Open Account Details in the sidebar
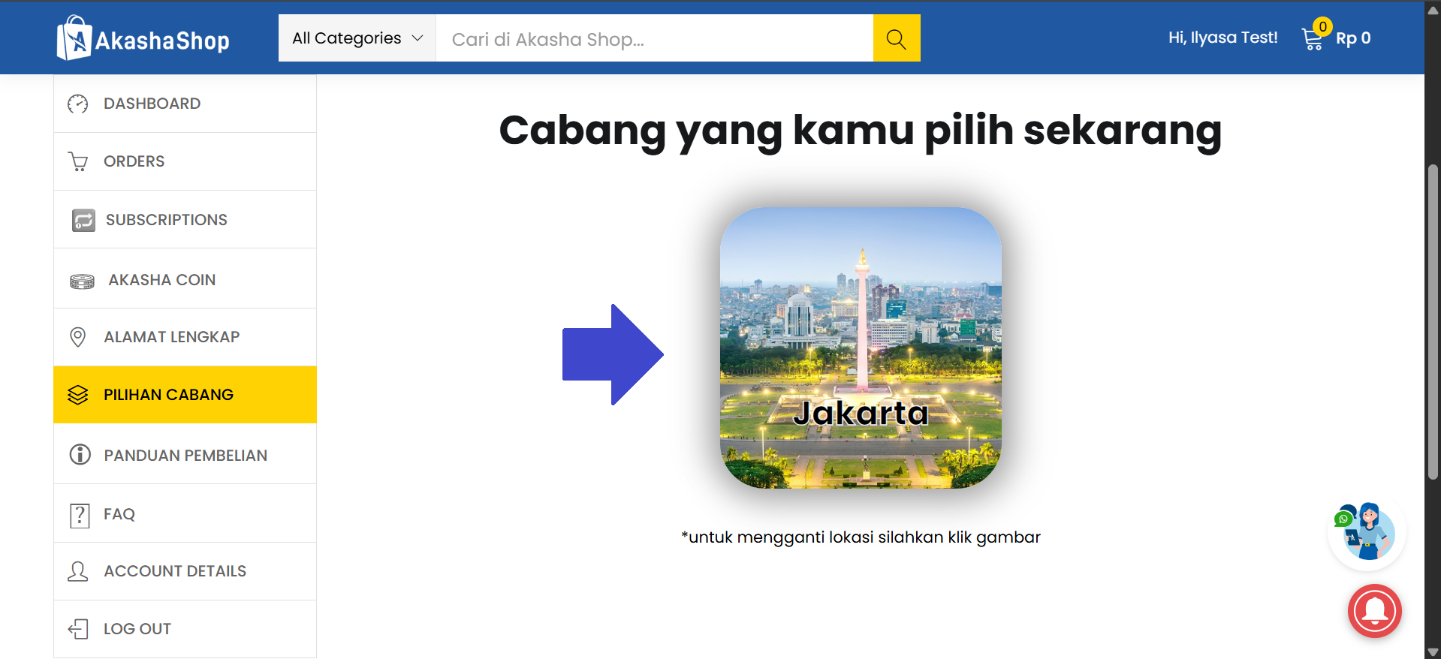The height and width of the screenshot is (659, 1441). 174,571
